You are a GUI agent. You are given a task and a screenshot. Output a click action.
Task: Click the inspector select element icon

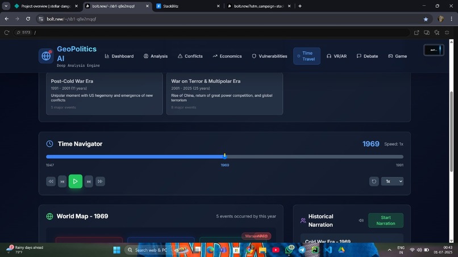(x=436, y=32)
